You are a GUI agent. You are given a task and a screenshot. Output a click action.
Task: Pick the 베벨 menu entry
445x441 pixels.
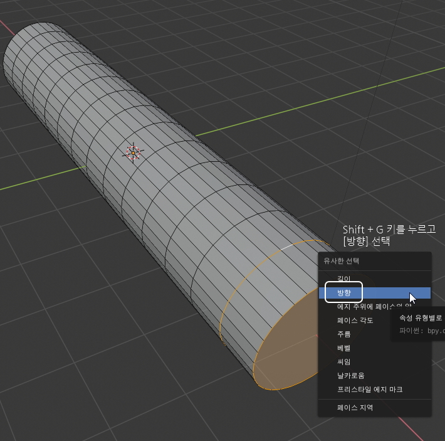coord(375,348)
